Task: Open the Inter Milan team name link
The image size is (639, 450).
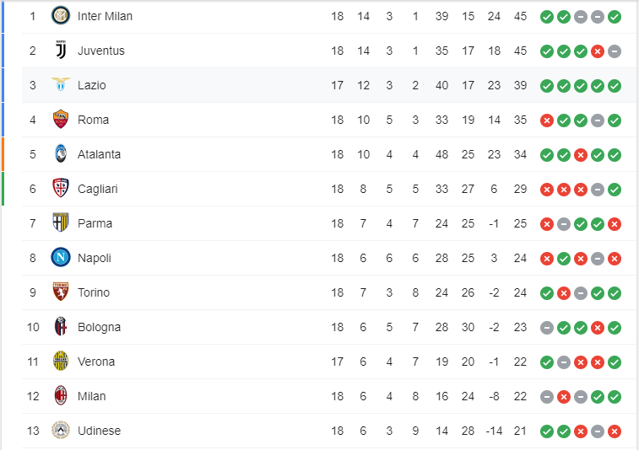Action: 105,16
